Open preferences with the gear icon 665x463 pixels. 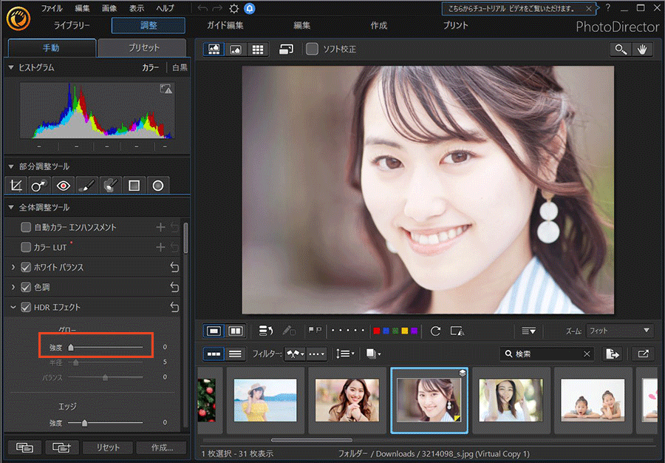[x=233, y=8]
